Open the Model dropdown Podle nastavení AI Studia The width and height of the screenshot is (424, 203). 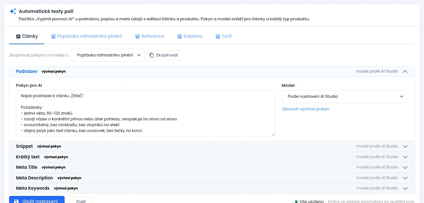345,96
